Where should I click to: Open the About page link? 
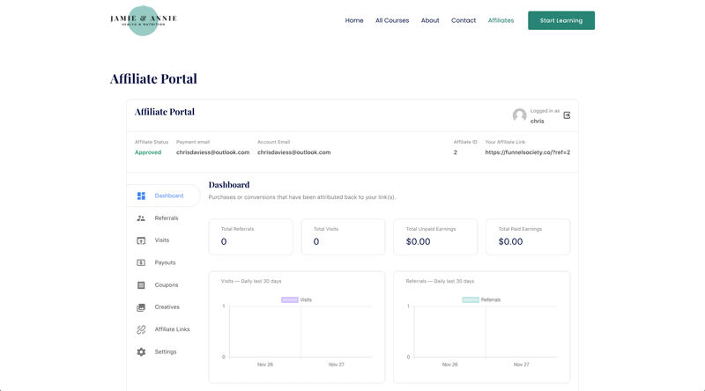[430, 20]
